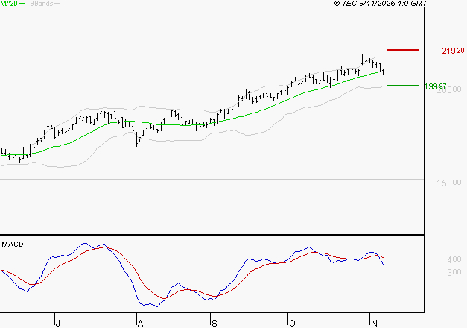Click the red resistance level line

[402, 50]
